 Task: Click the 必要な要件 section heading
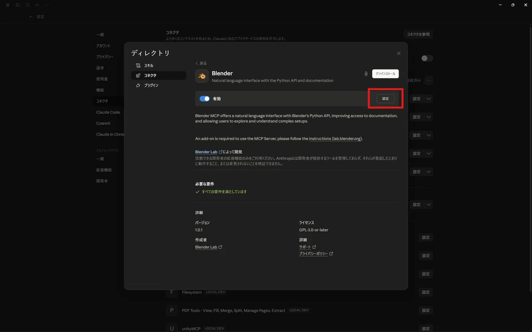pyautogui.click(x=205, y=184)
